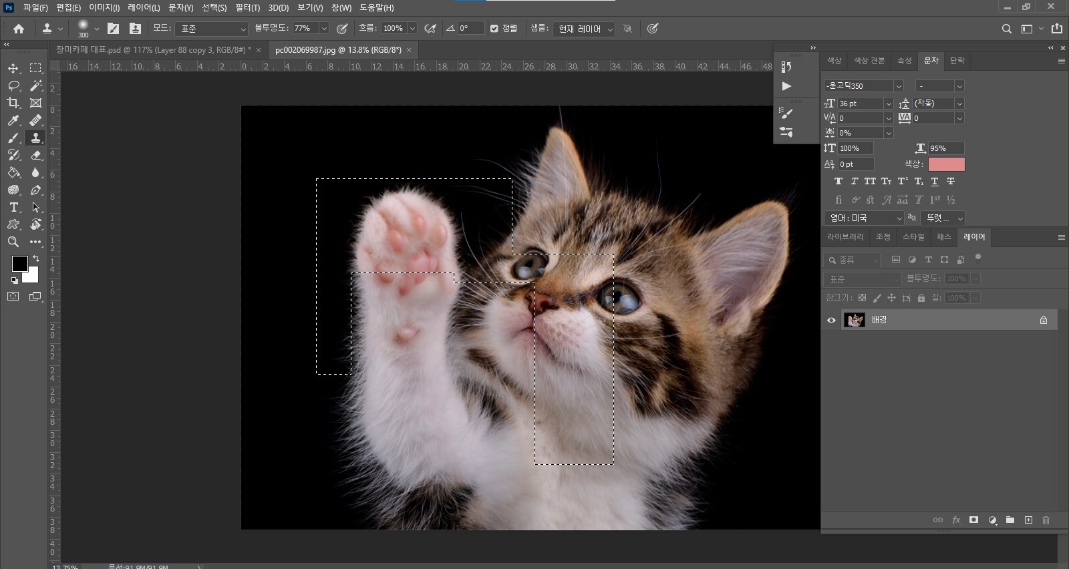Open the 필터(T) menu

click(x=247, y=7)
